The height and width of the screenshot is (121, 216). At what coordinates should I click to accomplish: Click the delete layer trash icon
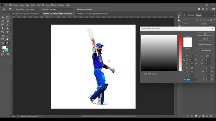211,116
